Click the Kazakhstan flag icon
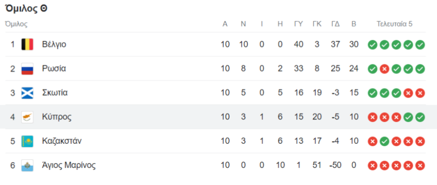Screen dimensions: 437x185 coord(27,141)
